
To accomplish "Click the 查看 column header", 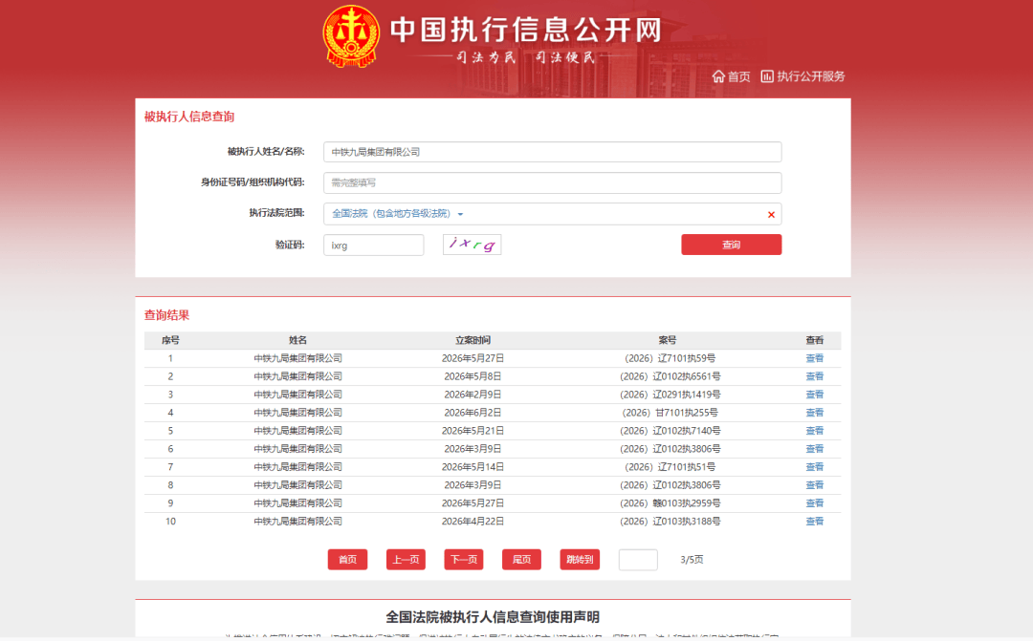I will pos(814,340).
